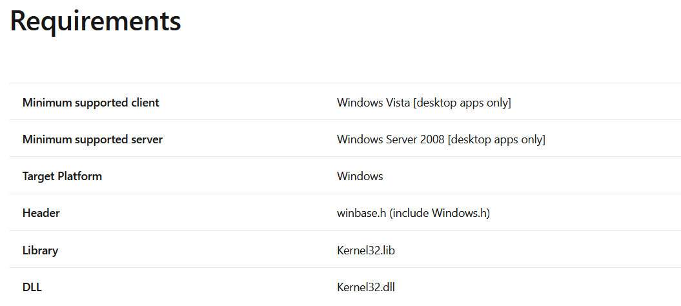The height and width of the screenshot is (306, 681).
Task: Click the Kernel32.dll value
Action: 366,288
